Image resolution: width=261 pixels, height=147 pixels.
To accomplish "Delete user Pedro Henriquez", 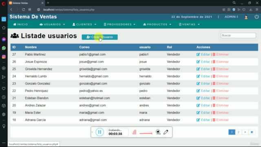I will pyautogui.click(x=221, y=91).
